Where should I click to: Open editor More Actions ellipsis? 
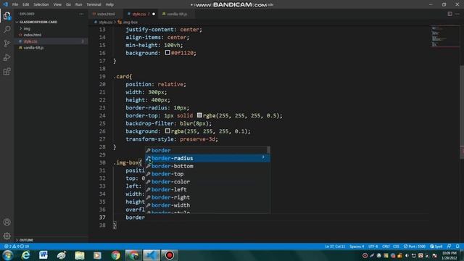tap(457, 14)
